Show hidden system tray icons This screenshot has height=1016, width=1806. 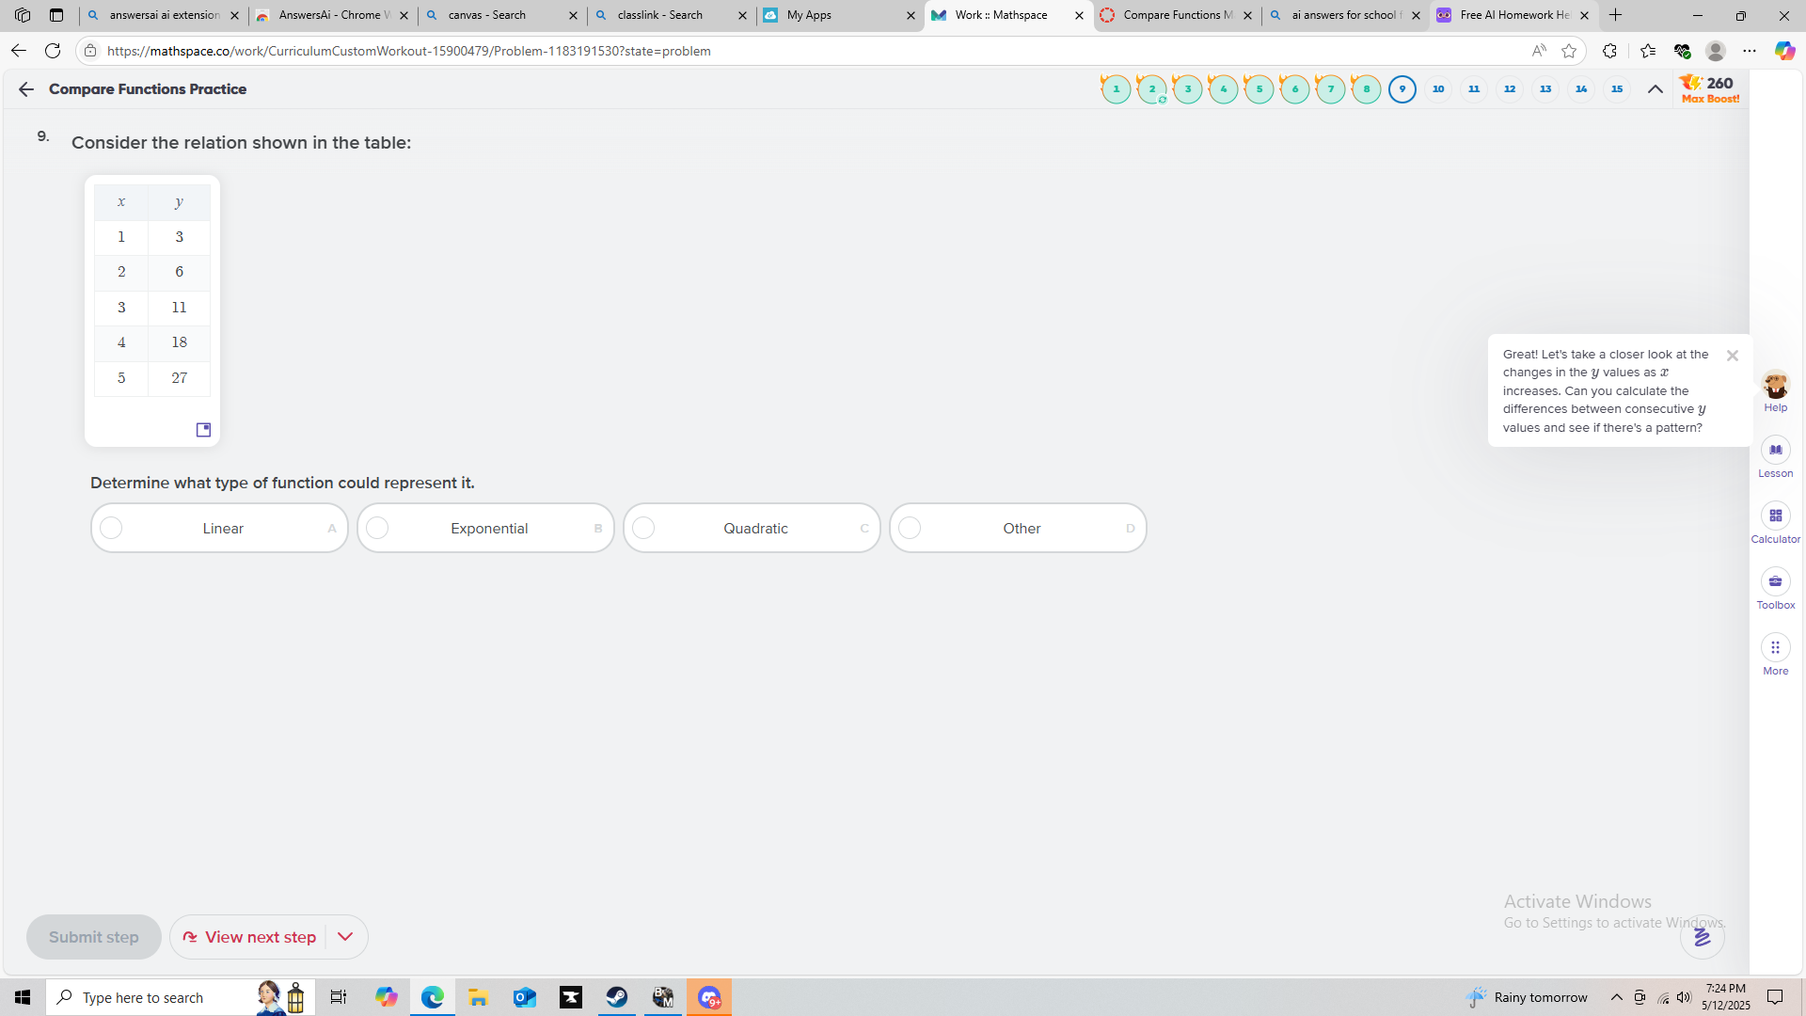click(1616, 997)
